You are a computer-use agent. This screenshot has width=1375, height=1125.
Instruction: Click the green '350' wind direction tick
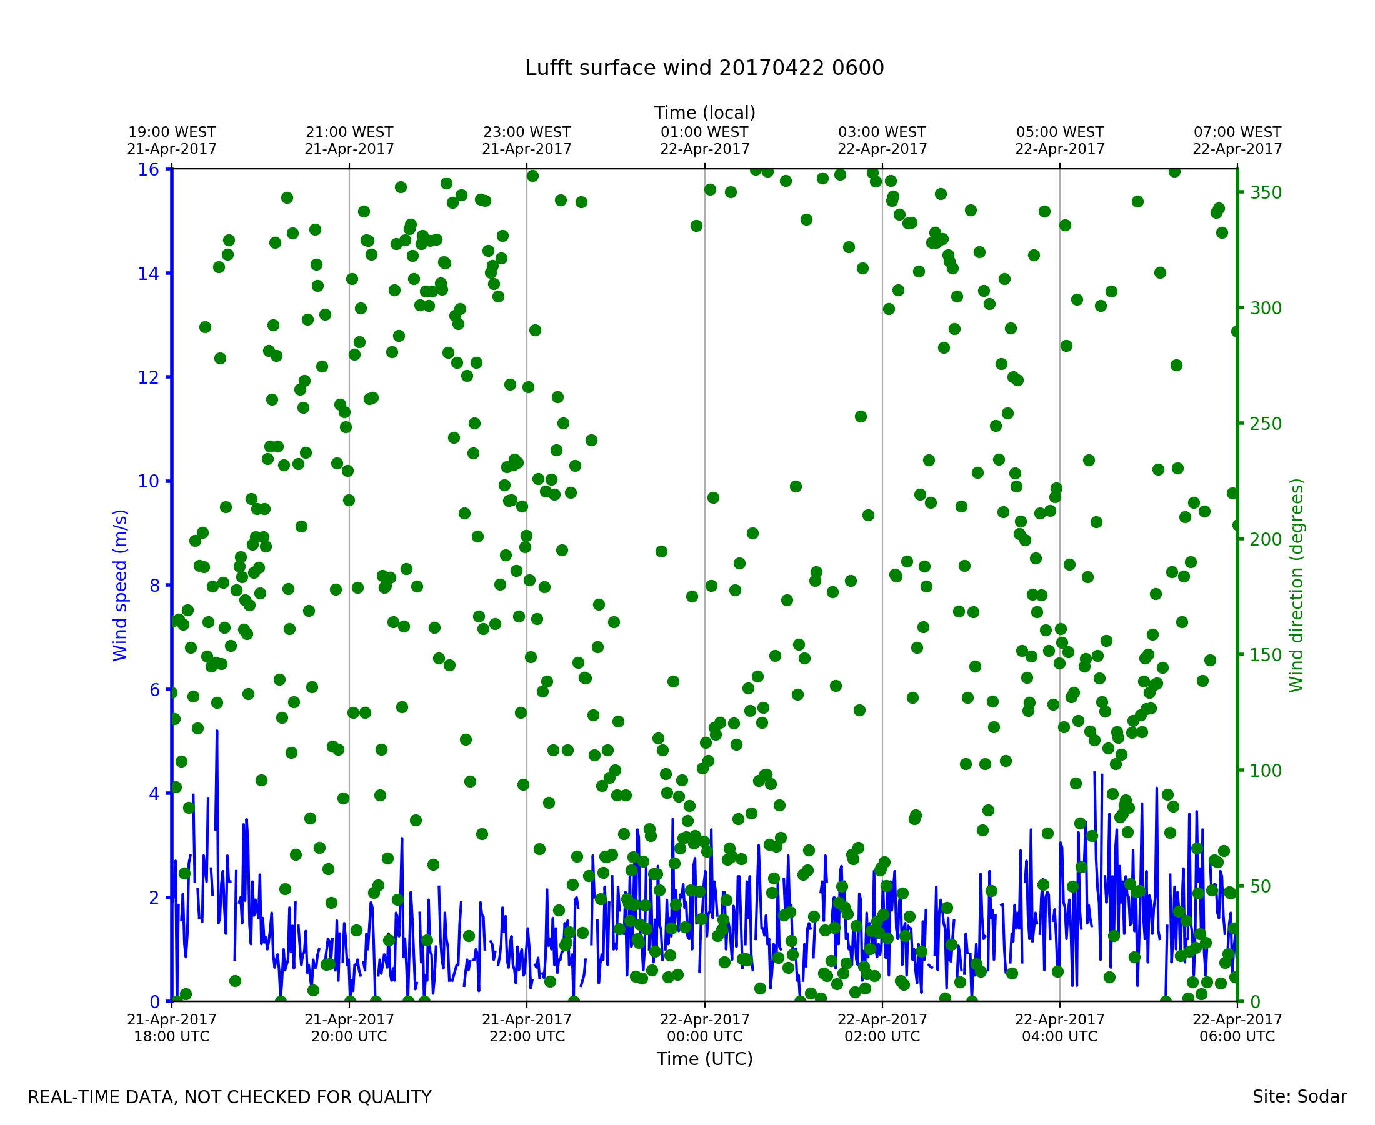click(x=1266, y=193)
